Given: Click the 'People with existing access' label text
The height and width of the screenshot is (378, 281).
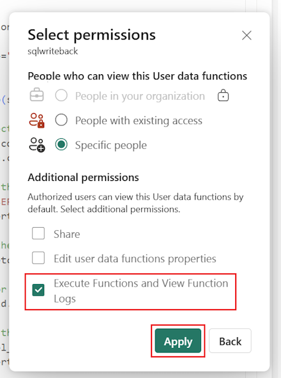Looking at the screenshot, I should tap(139, 120).
